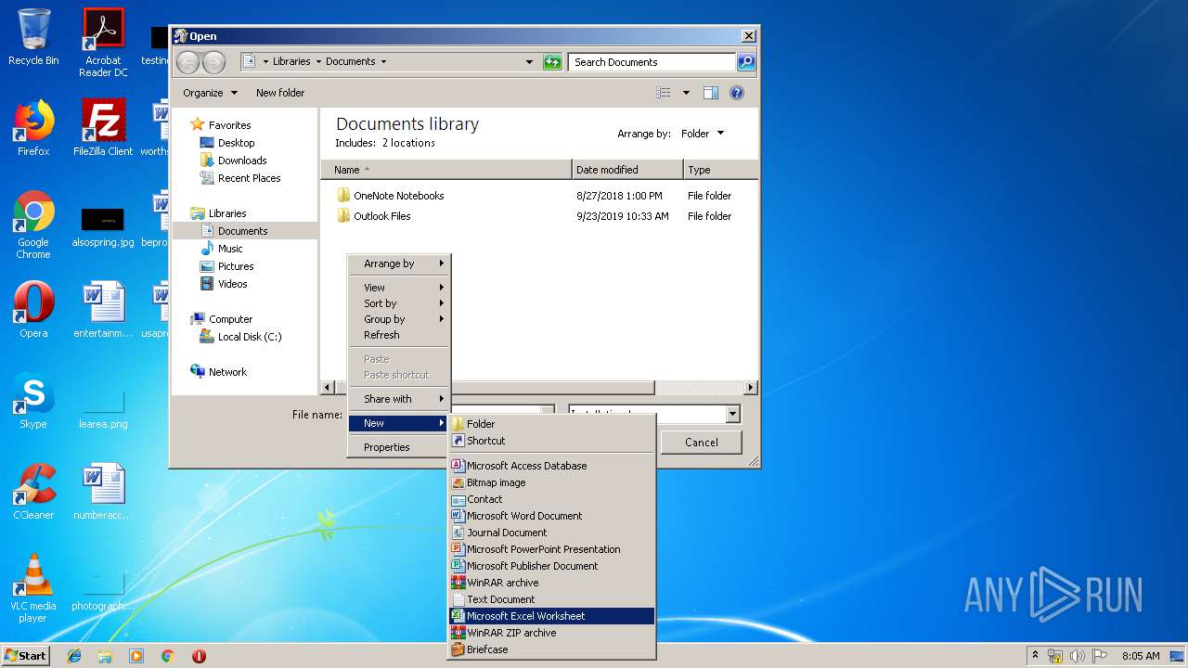Select Refresh in context menu
Viewport: 1188px width, 668px height.
pos(399,335)
